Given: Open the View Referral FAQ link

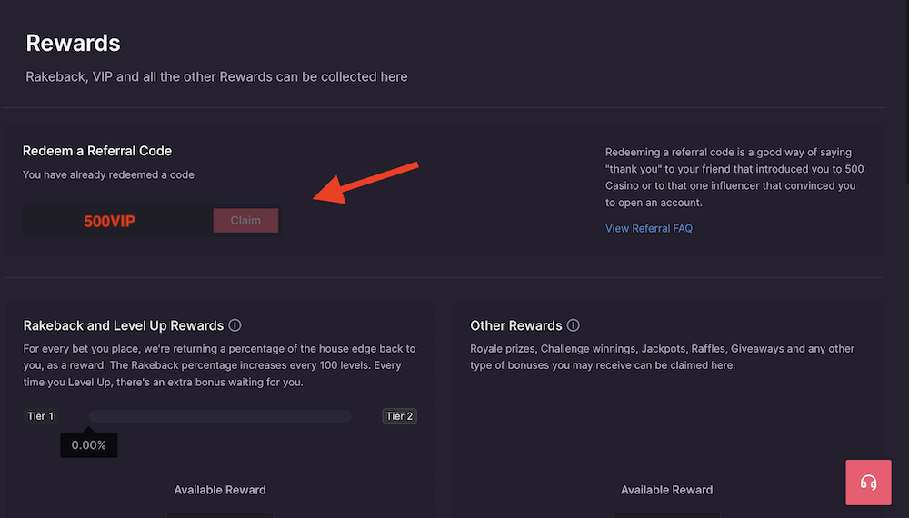Looking at the screenshot, I should [x=649, y=228].
